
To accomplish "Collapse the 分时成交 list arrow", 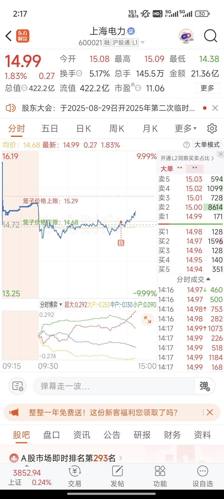I will 208,279.
